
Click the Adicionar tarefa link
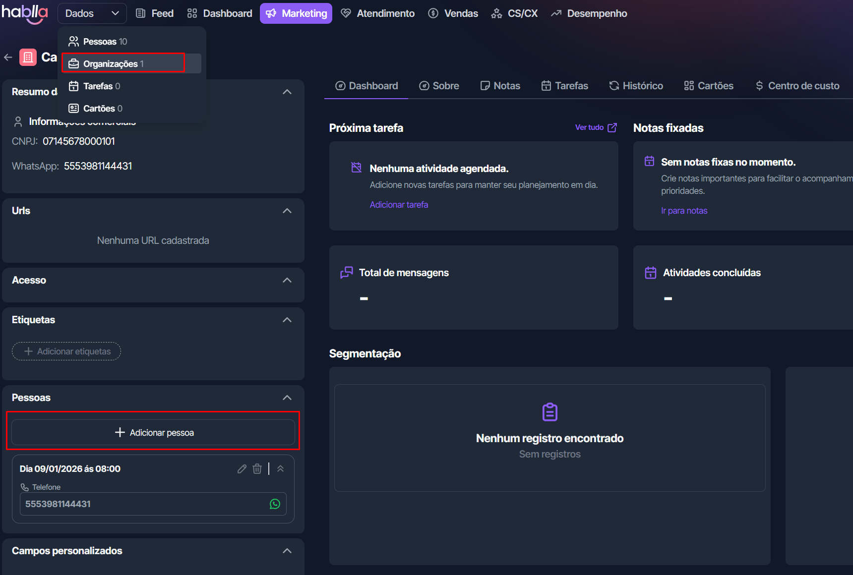399,205
